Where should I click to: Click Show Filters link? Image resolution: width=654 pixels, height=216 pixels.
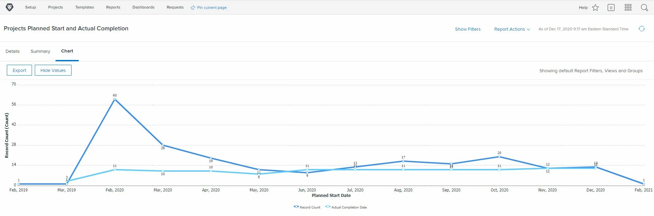click(x=468, y=29)
